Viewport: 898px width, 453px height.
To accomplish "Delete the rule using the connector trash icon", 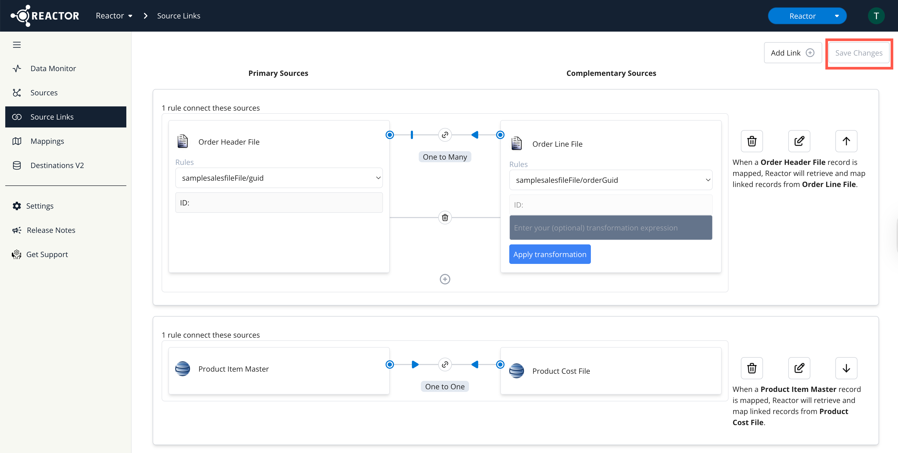I will (x=445, y=218).
